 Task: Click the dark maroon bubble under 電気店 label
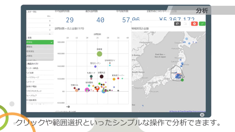click(x=101, y=77)
